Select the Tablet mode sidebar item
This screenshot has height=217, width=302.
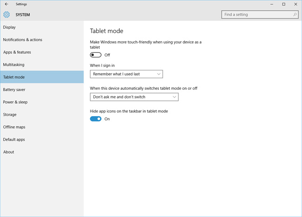pos(42,77)
